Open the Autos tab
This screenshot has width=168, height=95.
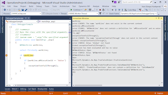click(x=51, y=89)
